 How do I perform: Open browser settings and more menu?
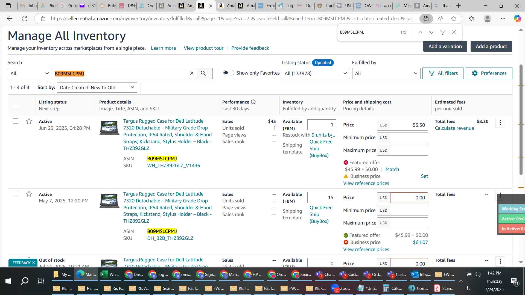pos(503,19)
